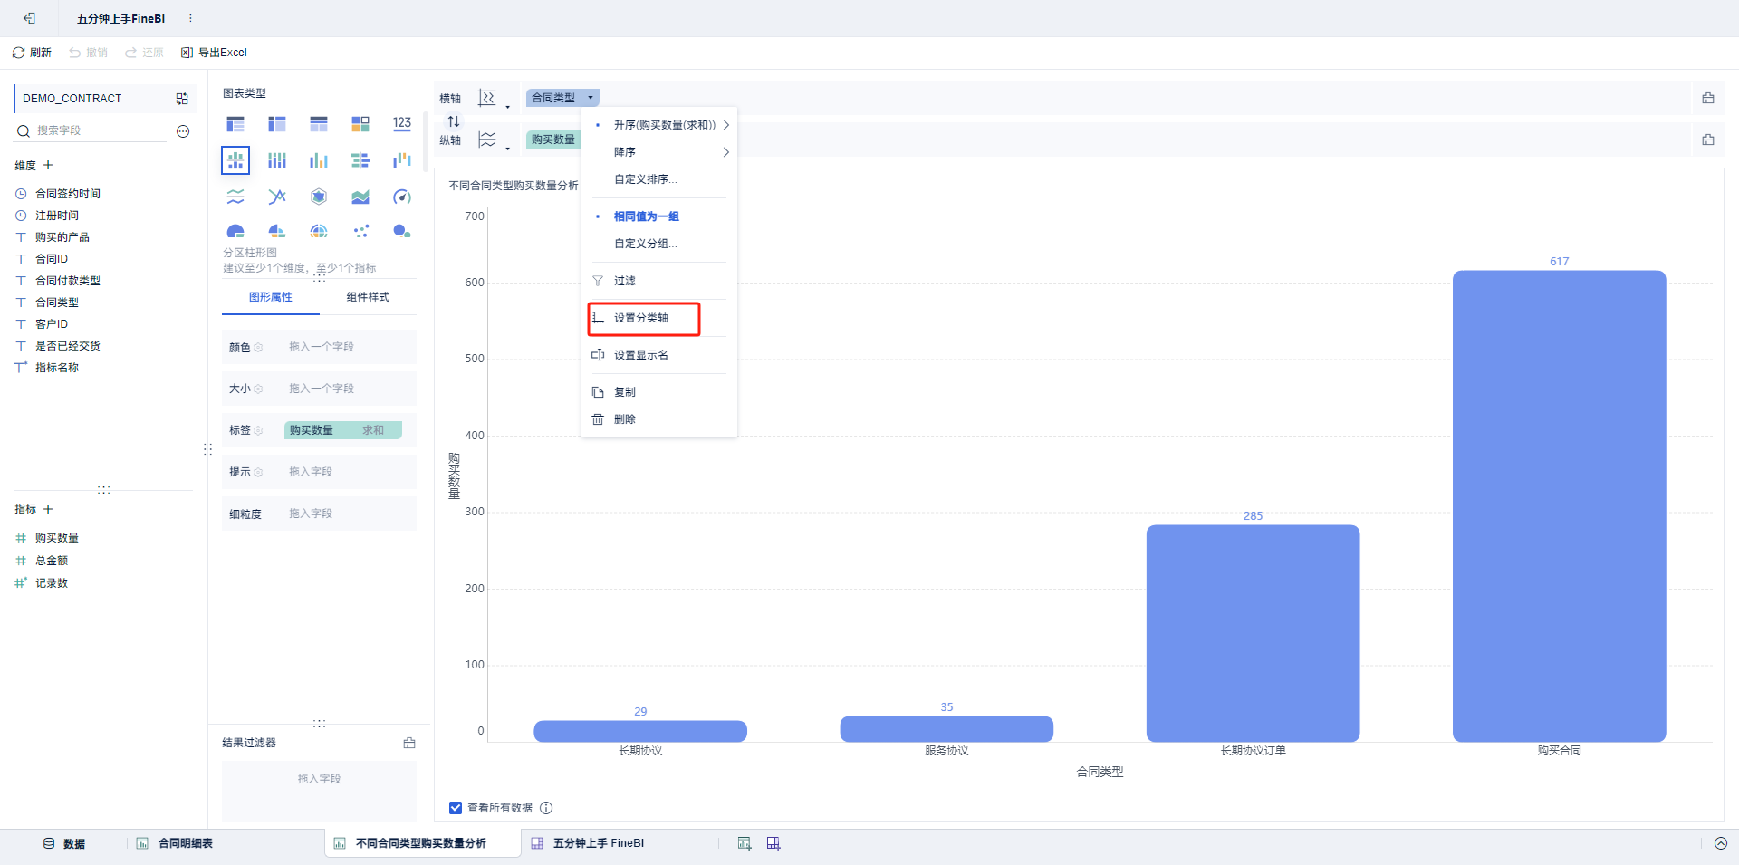
Task: Click the plus icon next to 指标
Action: [48, 509]
